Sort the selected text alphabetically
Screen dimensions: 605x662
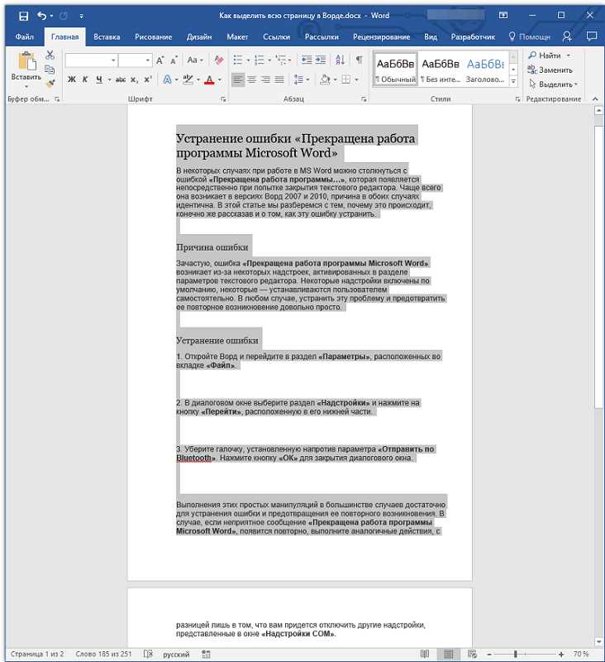(x=340, y=60)
